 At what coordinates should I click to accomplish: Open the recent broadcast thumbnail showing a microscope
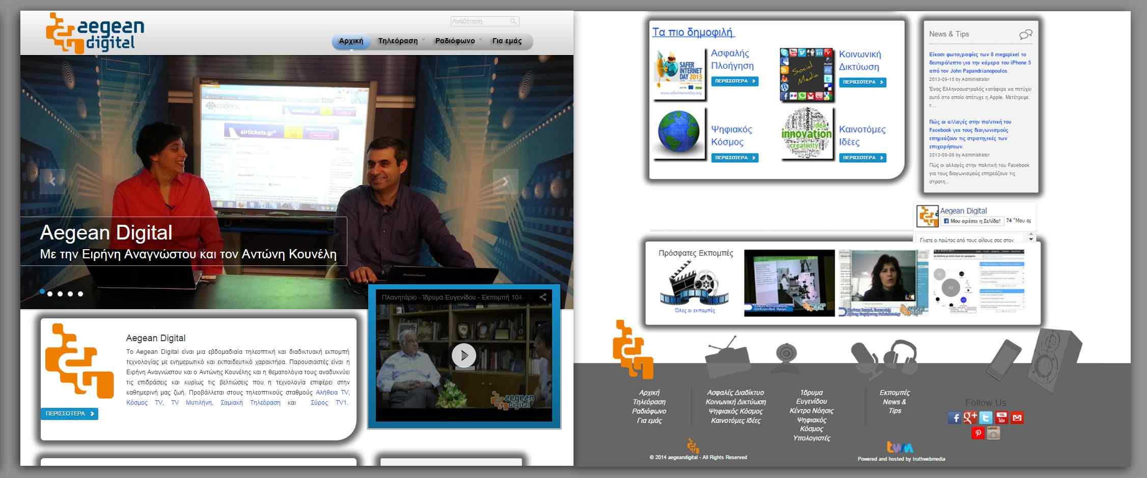tap(789, 283)
